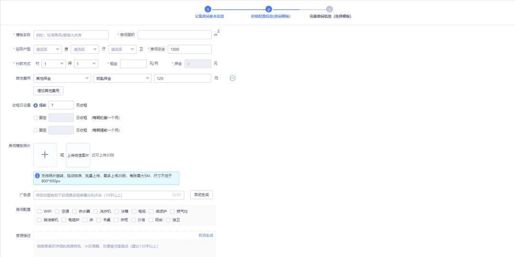Open the 付 payment months dropdown

[53, 64]
